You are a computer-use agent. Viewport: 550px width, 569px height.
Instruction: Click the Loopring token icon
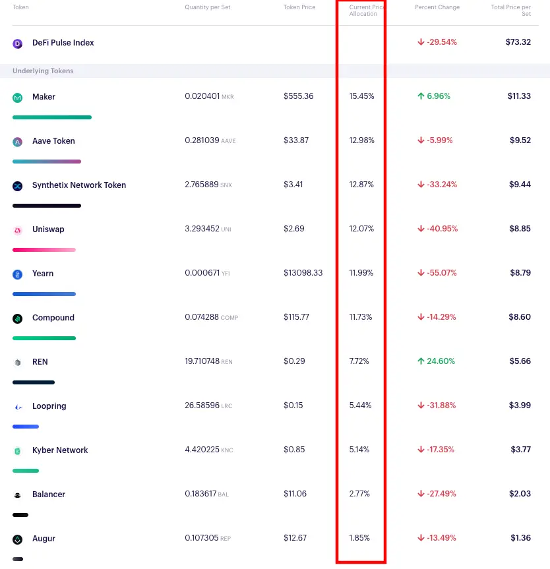[x=18, y=407]
